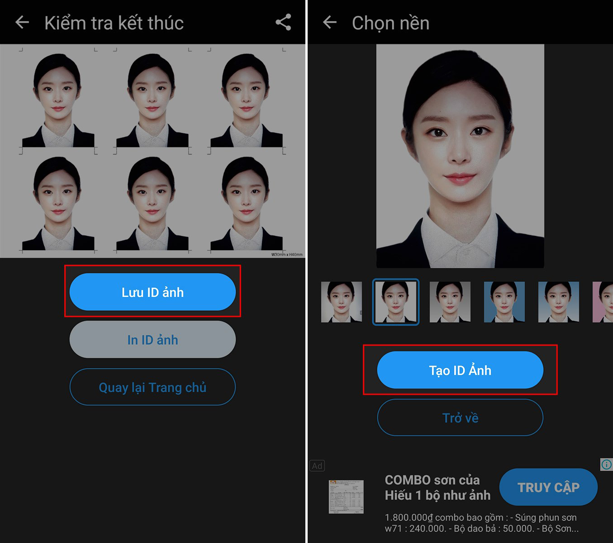
Task: Tap the share icon in Kiểm tra kết thúc header
Action: 284,22
